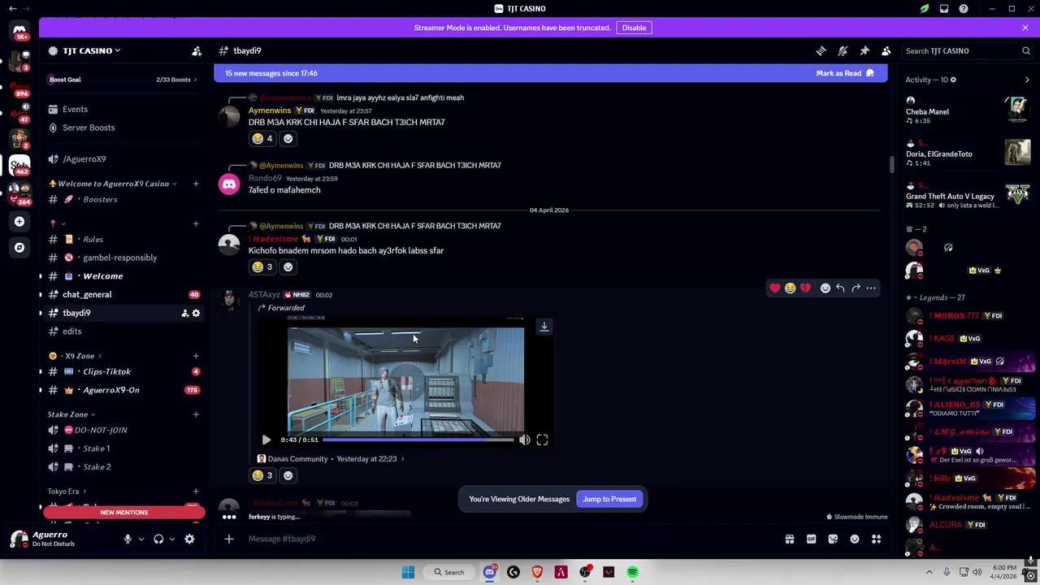This screenshot has width=1040, height=585.
Task: Seek in the video progress bar
Action: click(418, 440)
